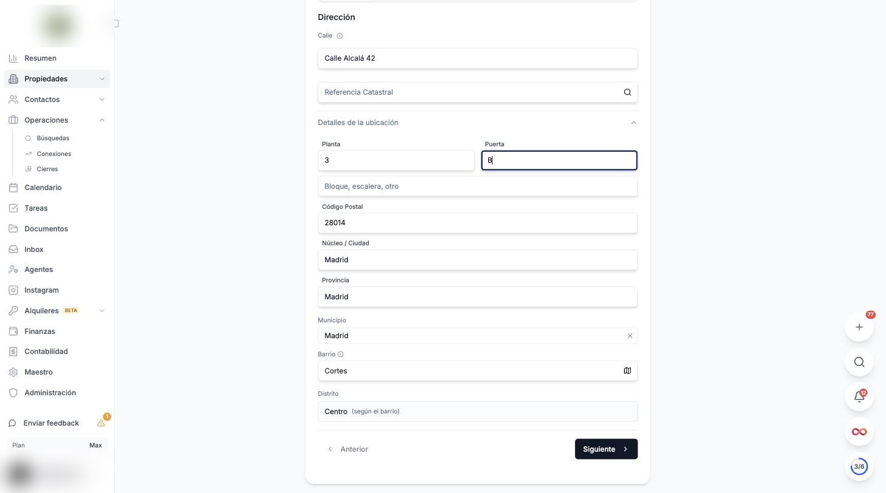This screenshot has height=493, width=886.
Task: Click the info icon next to Calle
Action: pyautogui.click(x=339, y=36)
